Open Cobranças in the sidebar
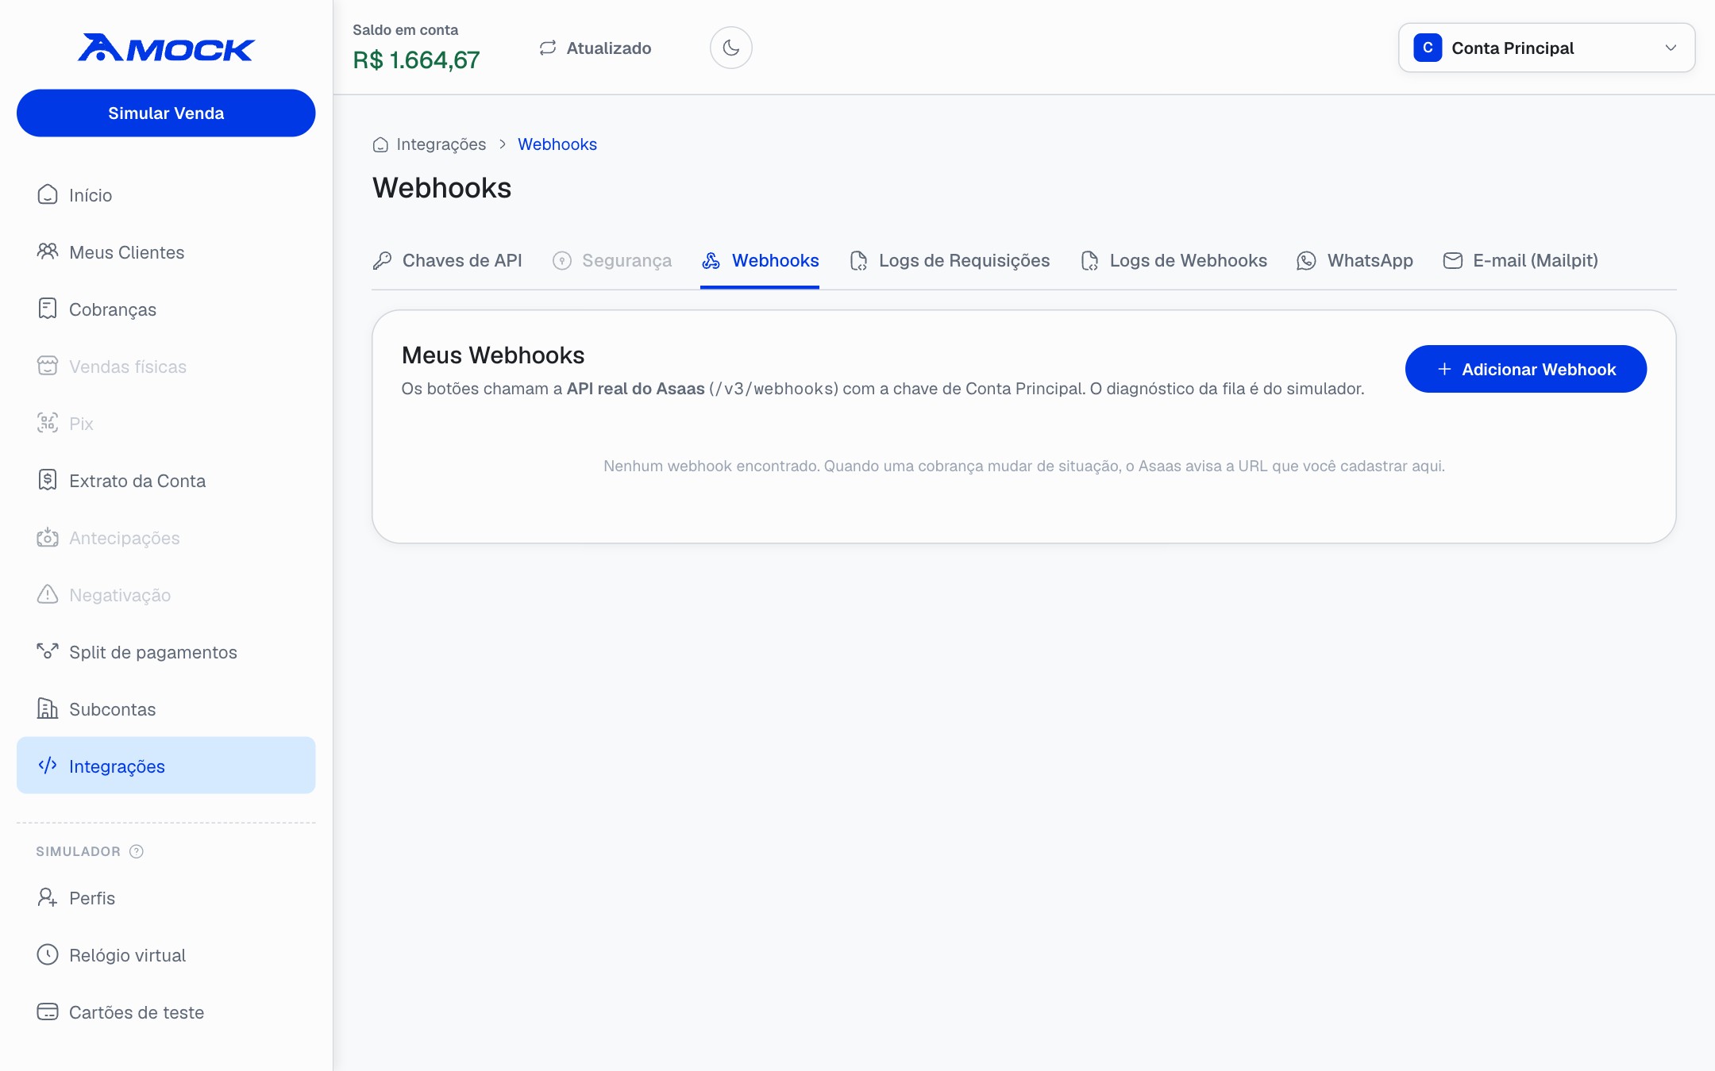The width and height of the screenshot is (1715, 1071). point(166,309)
